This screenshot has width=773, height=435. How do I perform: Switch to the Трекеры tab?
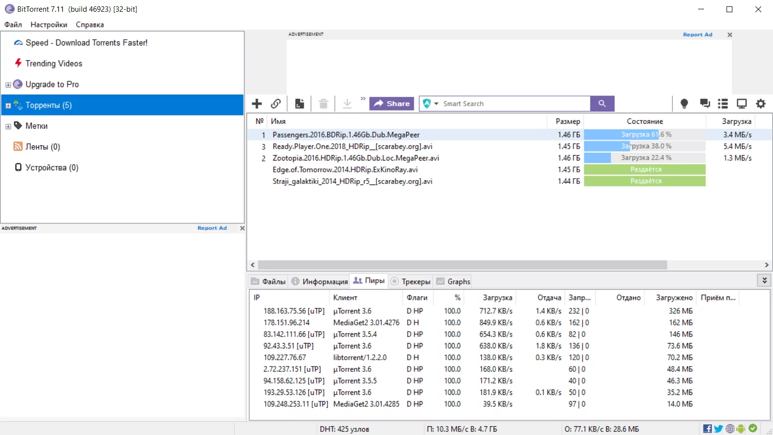tap(410, 281)
